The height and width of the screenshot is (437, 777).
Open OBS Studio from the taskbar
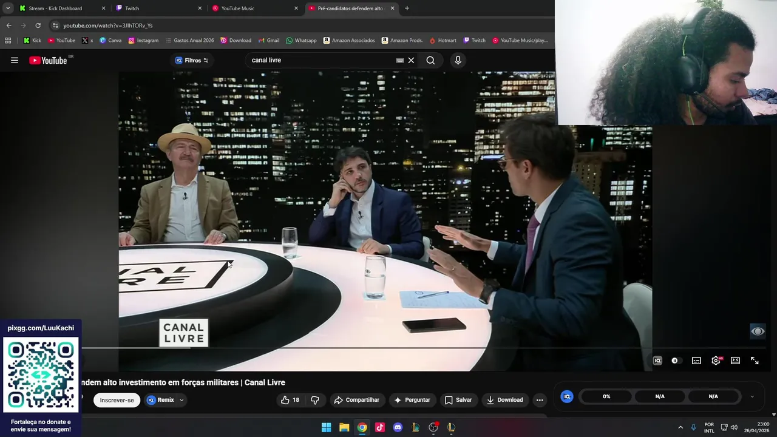[433, 427]
